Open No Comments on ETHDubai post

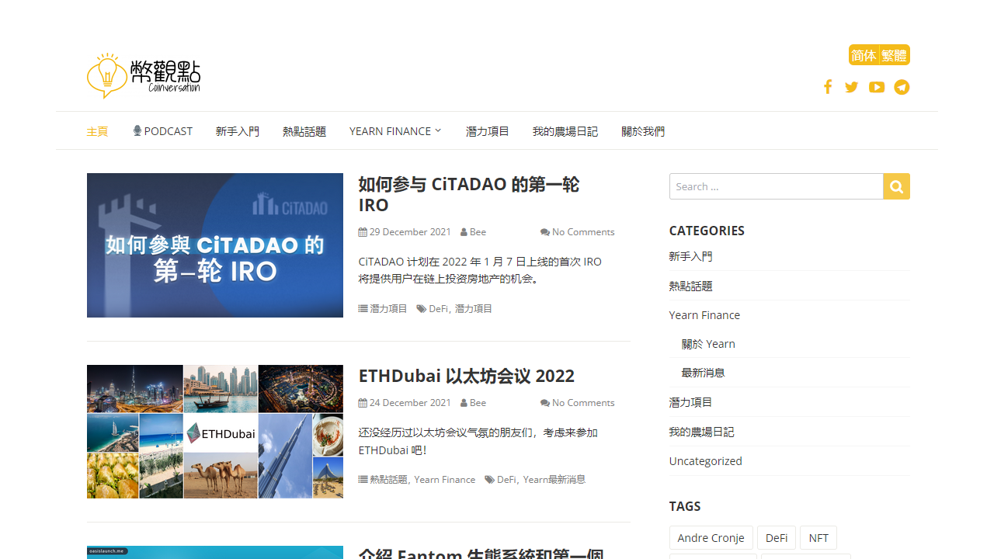[x=583, y=402]
